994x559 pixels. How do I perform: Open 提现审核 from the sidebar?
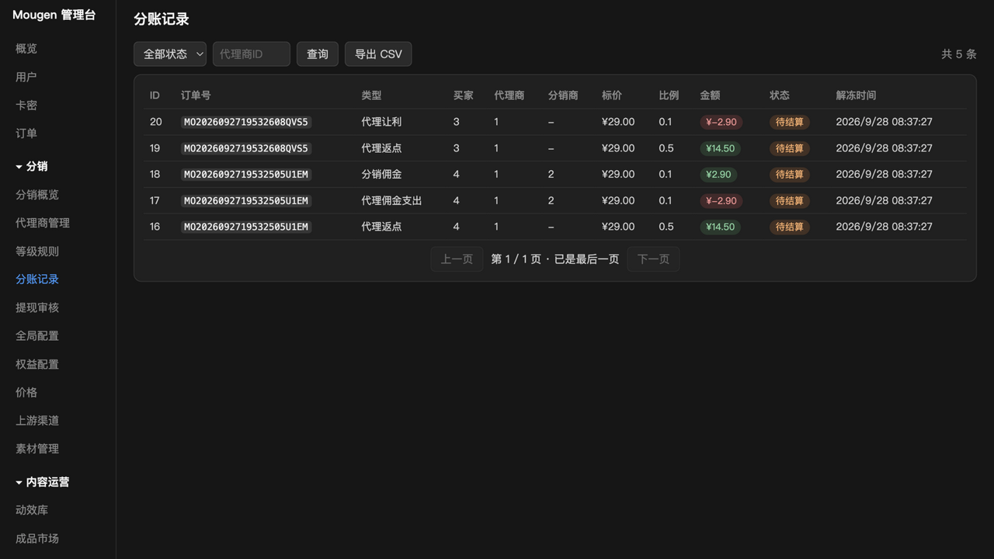coord(37,307)
